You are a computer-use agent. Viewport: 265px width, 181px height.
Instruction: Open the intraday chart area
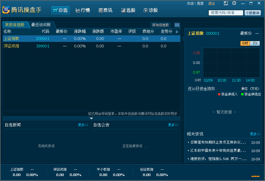point(231,63)
